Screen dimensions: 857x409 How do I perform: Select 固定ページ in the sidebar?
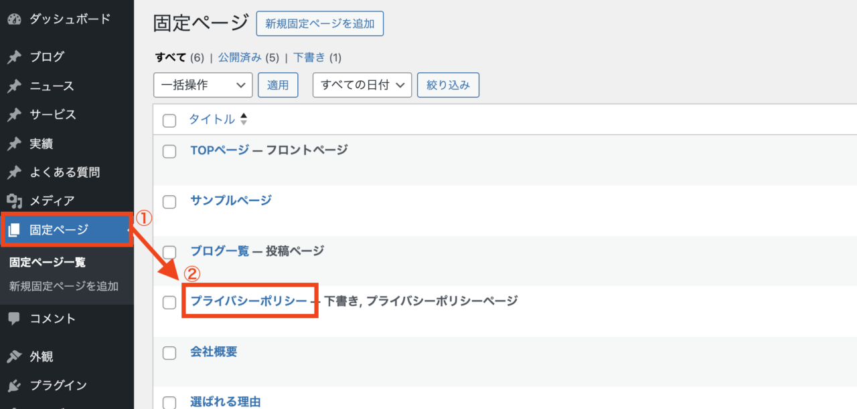point(67,231)
